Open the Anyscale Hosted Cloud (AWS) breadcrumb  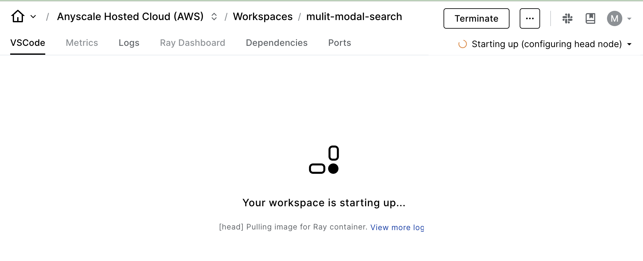pyautogui.click(x=130, y=17)
